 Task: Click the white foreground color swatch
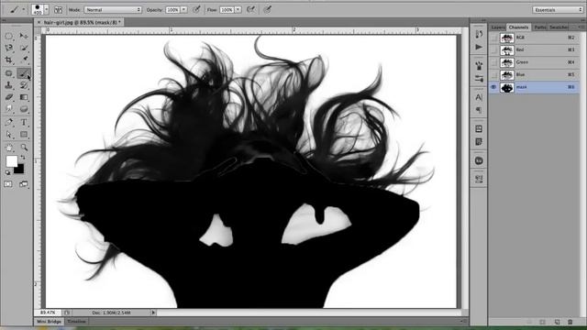tap(11, 161)
